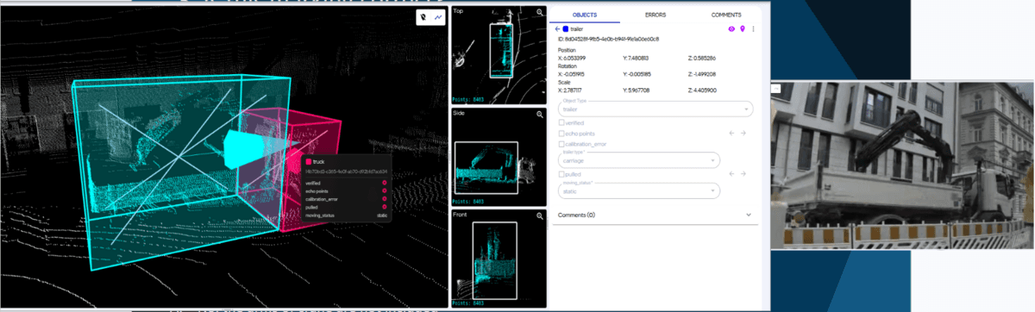Image resolution: width=1035 pixels, height=312 pixels.
Task: Check the pulled checkbox
Action: [562, 174]
